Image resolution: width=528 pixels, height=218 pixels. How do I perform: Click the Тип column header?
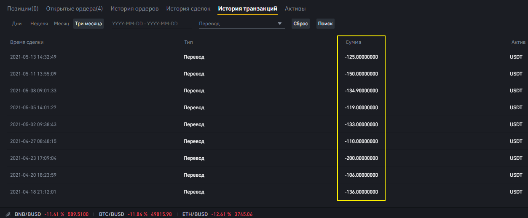188,42
